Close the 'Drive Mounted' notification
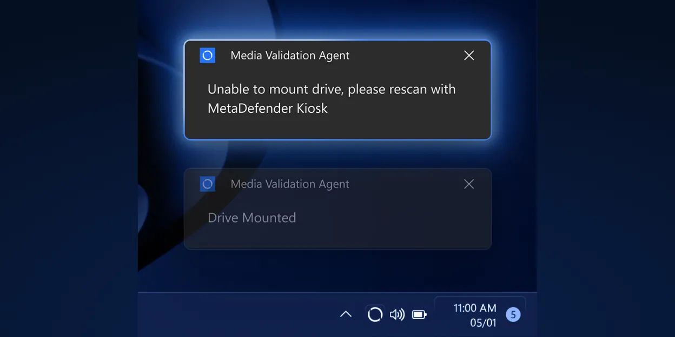Viewport: 675px width, 337px height. (x=469, y=184)
